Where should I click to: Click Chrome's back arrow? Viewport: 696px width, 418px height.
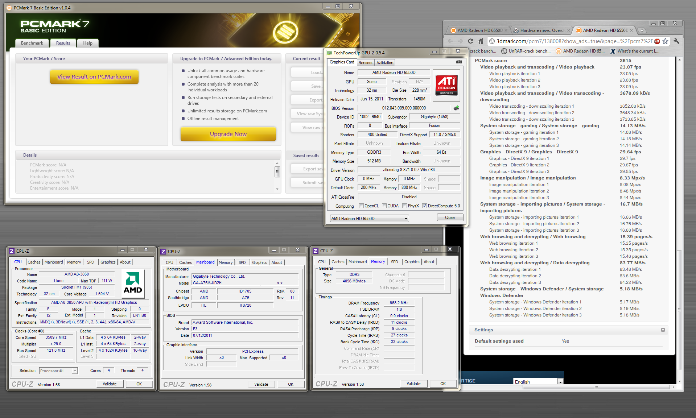coord(450,41)
